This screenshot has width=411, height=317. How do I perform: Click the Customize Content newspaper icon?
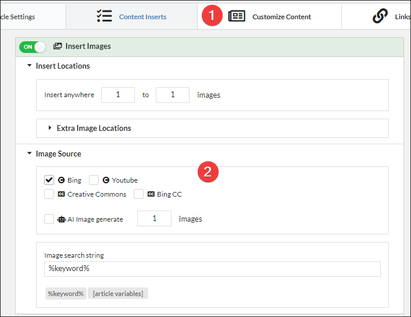(237, 16)
